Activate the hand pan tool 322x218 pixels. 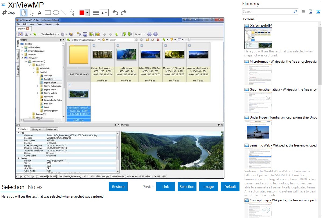click(x=24, y=13)
